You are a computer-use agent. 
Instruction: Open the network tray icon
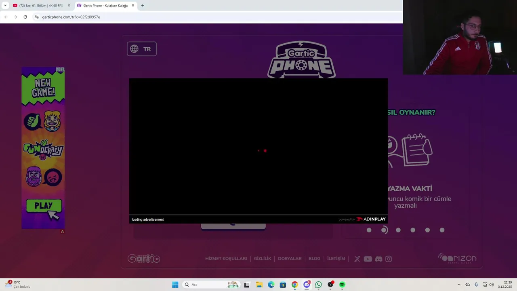[485, 285]
